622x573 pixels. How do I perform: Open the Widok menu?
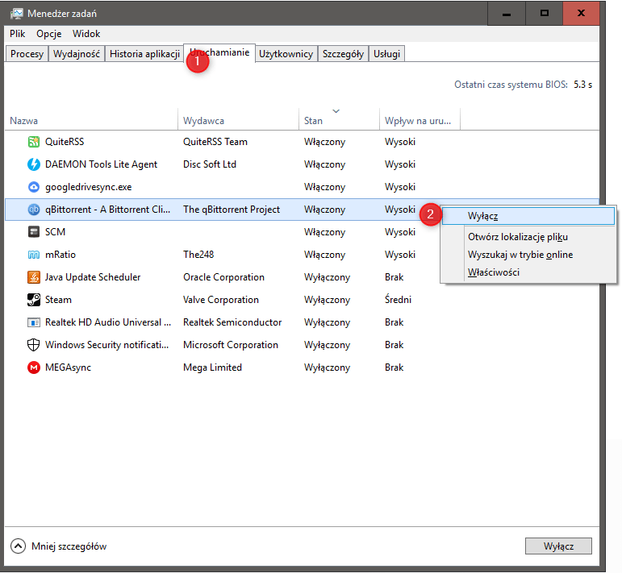coord(86,34)
